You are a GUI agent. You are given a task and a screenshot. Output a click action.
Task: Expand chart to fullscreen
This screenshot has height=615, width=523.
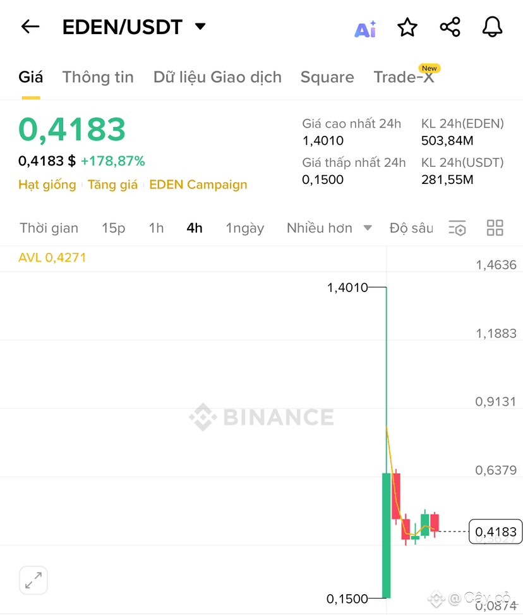pyautogui.click(x=33, y=580)
